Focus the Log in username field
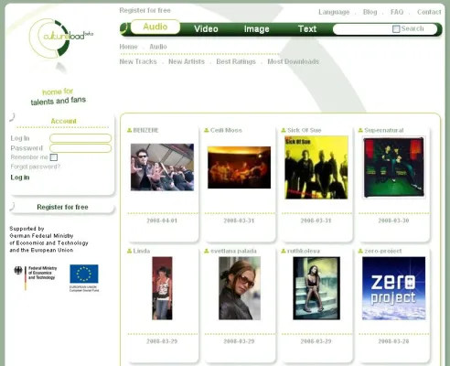This screenshot has height=366, width=450. click(80, 138)
